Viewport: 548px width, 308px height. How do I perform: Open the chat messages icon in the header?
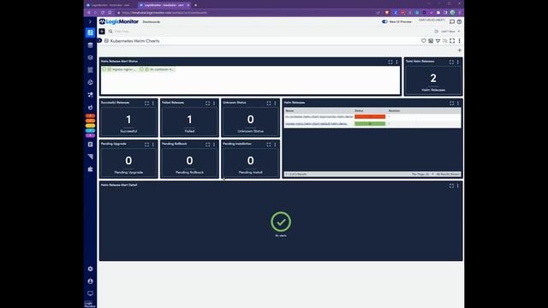pyautogui.click(x=452, y=21)
